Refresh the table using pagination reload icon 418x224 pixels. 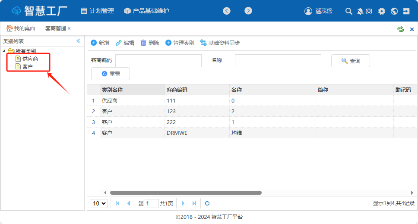pyautogui.click(x=207, y=203)
